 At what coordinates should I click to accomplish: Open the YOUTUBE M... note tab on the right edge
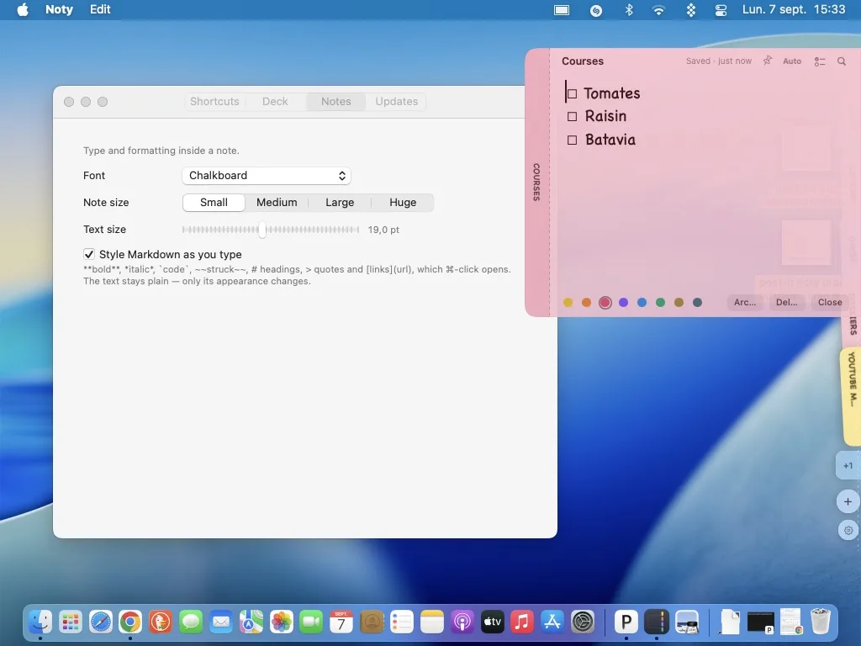click(x=851, y=395)
